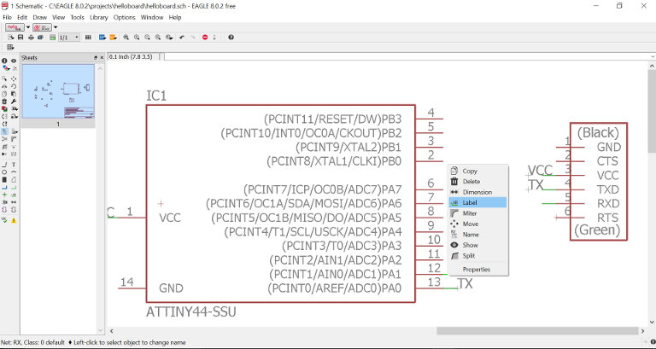Choose Copy from the context menu

(477, 171)
